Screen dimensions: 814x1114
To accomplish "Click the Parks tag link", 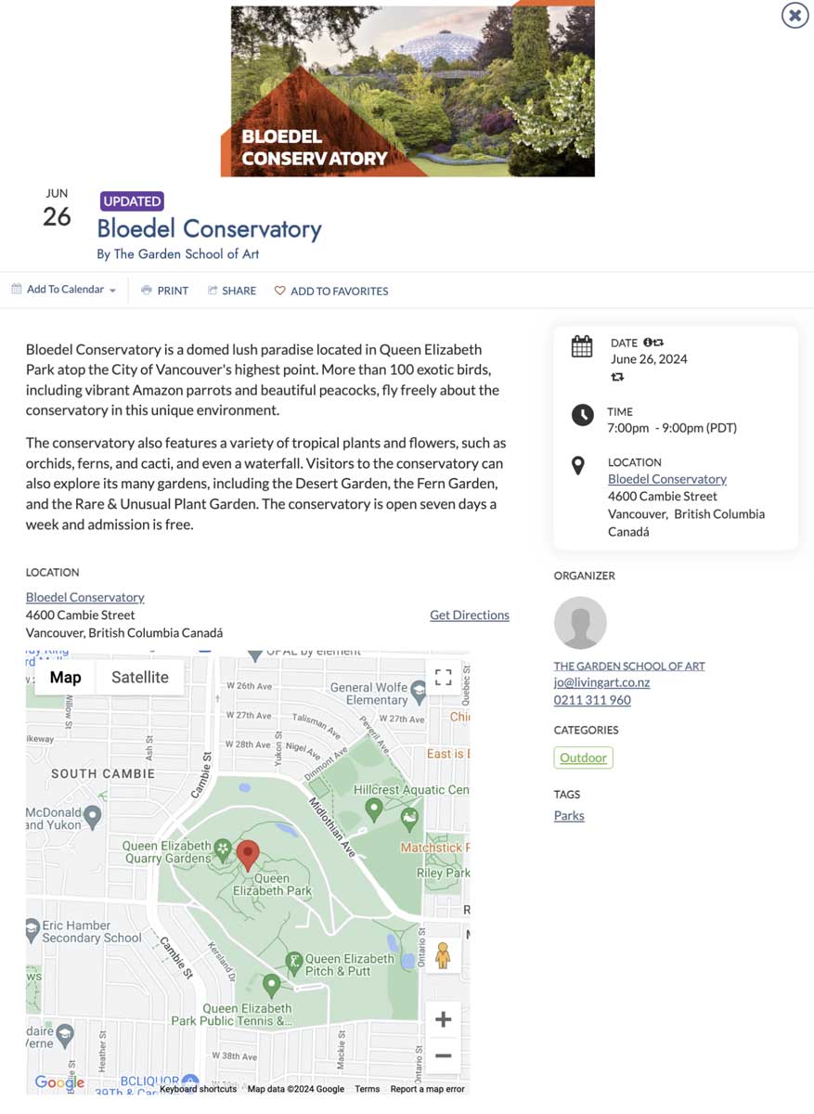I will click(x=568, y=815).
